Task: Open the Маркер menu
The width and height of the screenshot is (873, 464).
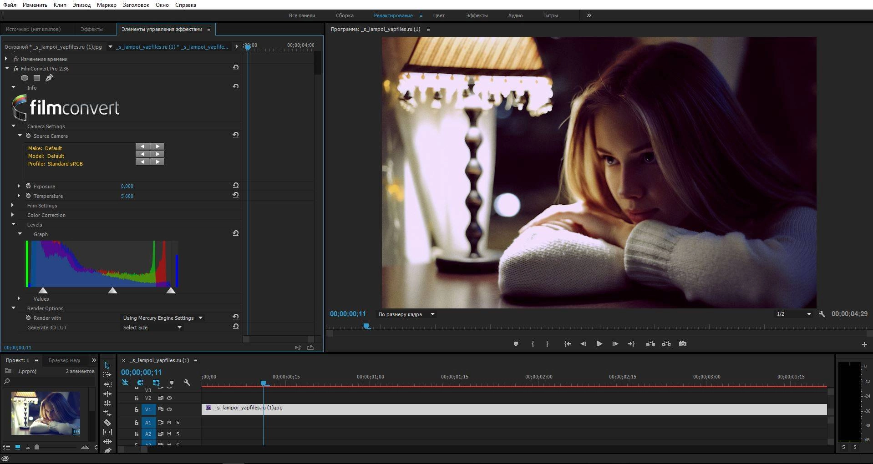Action: pyautogui.click(x=107, y=5)
